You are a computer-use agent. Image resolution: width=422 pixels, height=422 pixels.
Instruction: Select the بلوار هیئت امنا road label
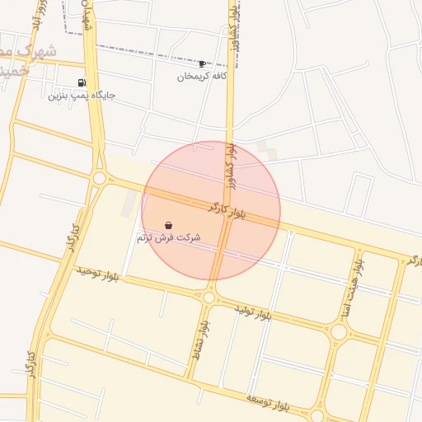click(353, 288)
